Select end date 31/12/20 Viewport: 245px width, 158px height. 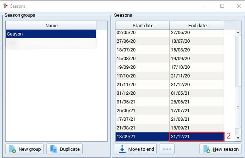(197, 84)
